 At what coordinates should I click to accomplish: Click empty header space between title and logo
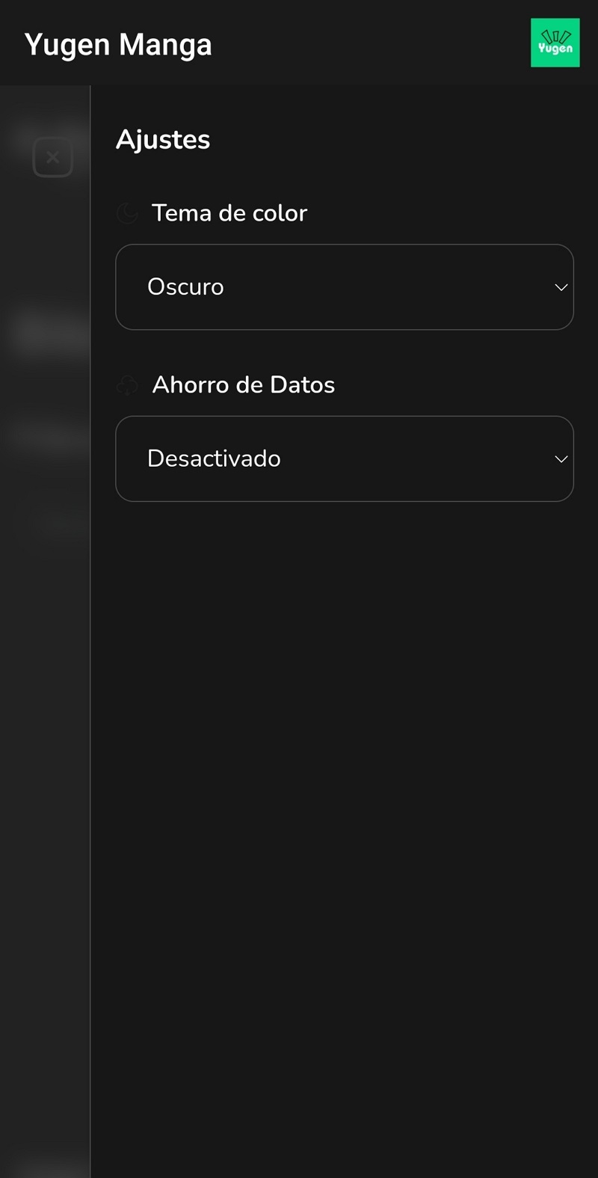[374, 43]
